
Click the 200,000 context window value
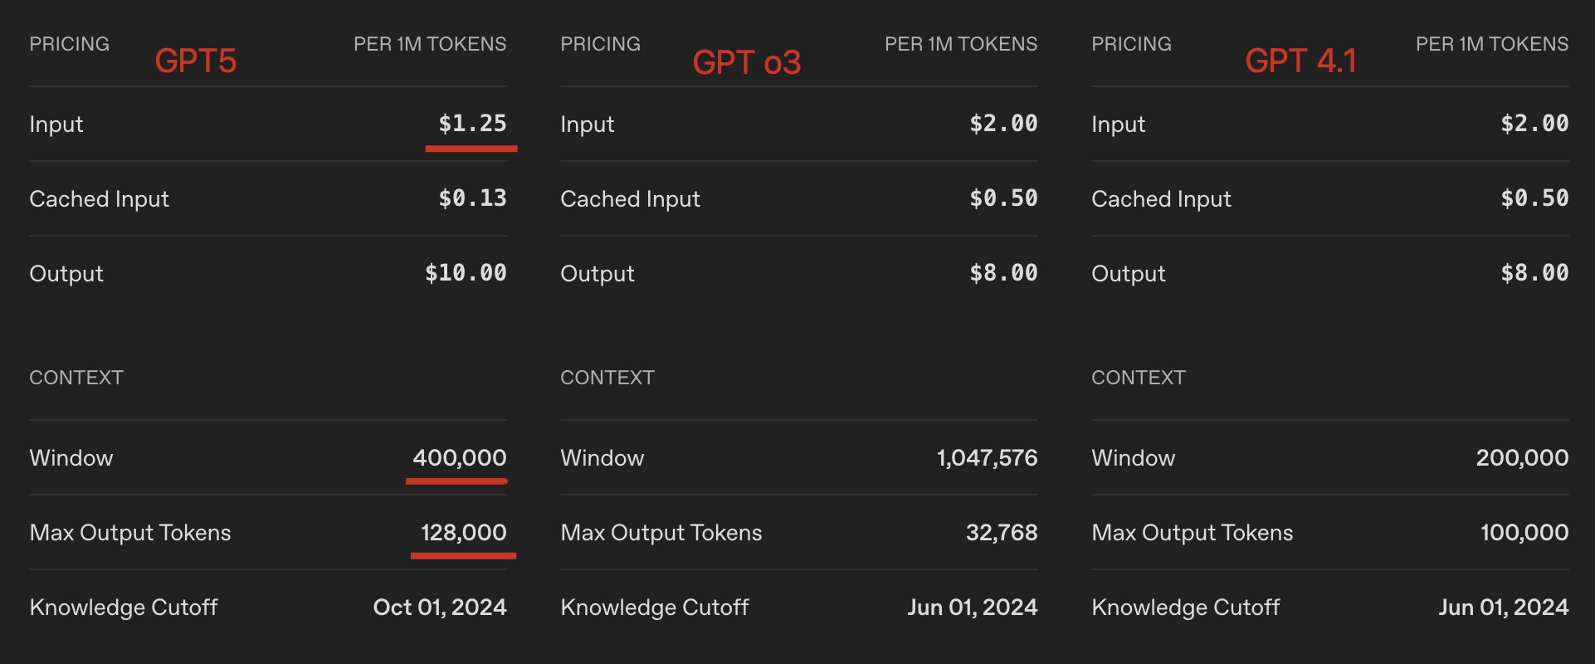tap(1522, 457)
